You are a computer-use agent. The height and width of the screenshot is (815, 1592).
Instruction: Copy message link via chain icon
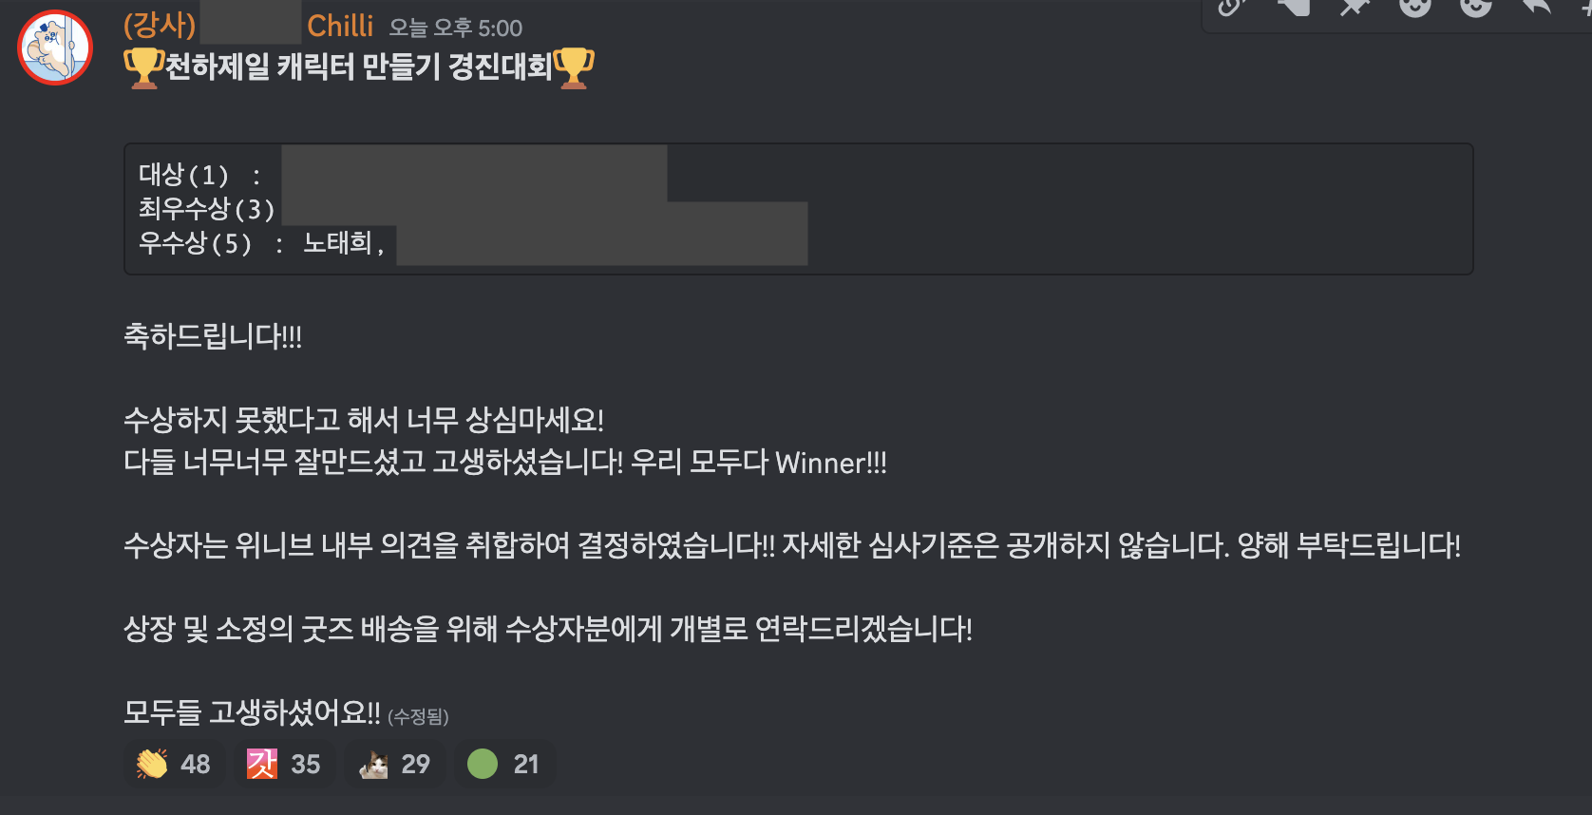coord(1232,6)
